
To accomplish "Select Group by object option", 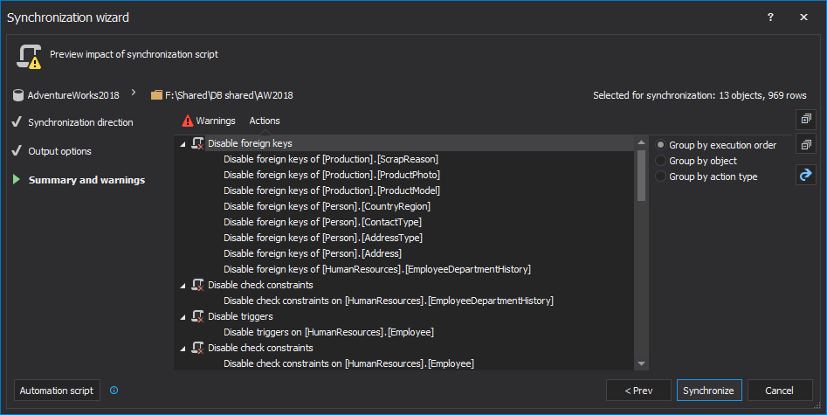I will (x=661, y=161).
